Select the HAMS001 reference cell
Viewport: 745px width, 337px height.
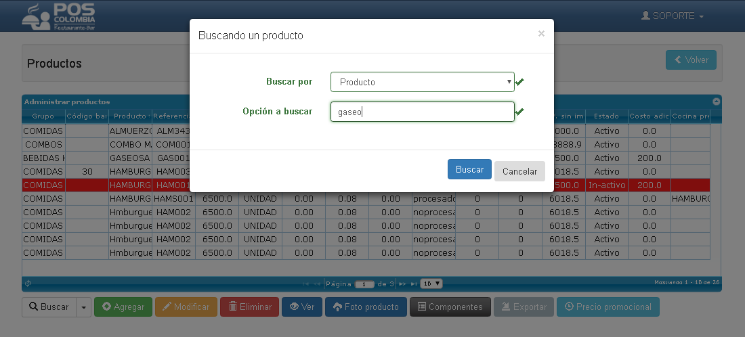[173, 199]
